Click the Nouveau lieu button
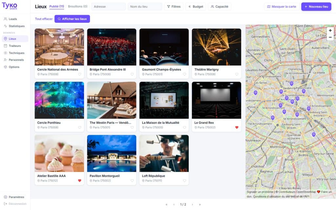The image size is (336, 210). click(316, 7)
